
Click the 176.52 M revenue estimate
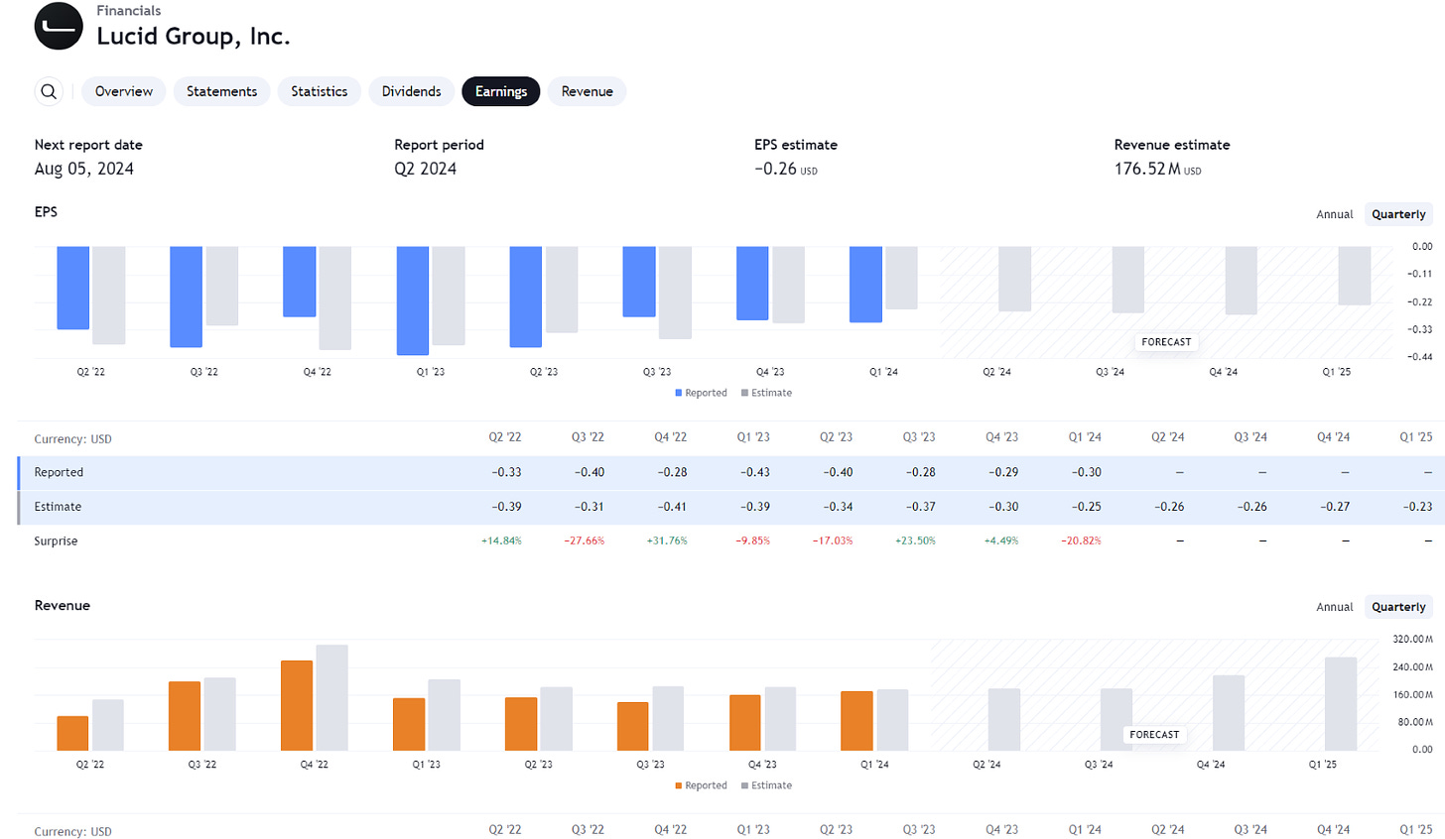tap(1157, 169)
